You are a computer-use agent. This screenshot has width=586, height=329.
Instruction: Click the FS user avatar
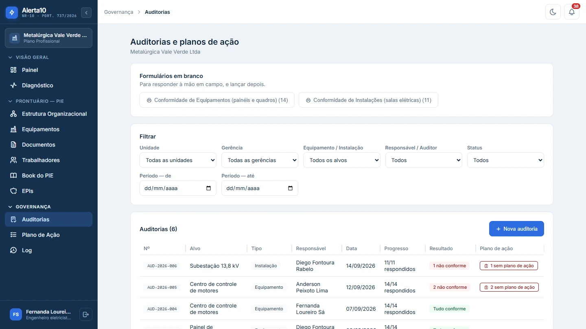tap(16, 314)
